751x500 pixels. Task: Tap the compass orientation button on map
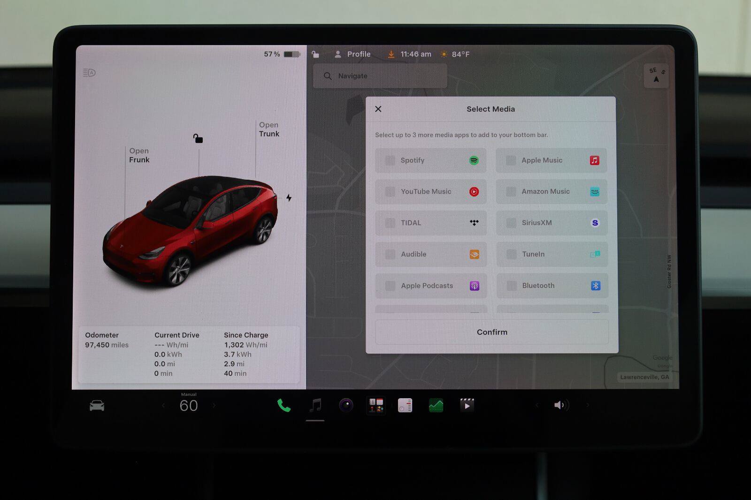coord(656,76)
